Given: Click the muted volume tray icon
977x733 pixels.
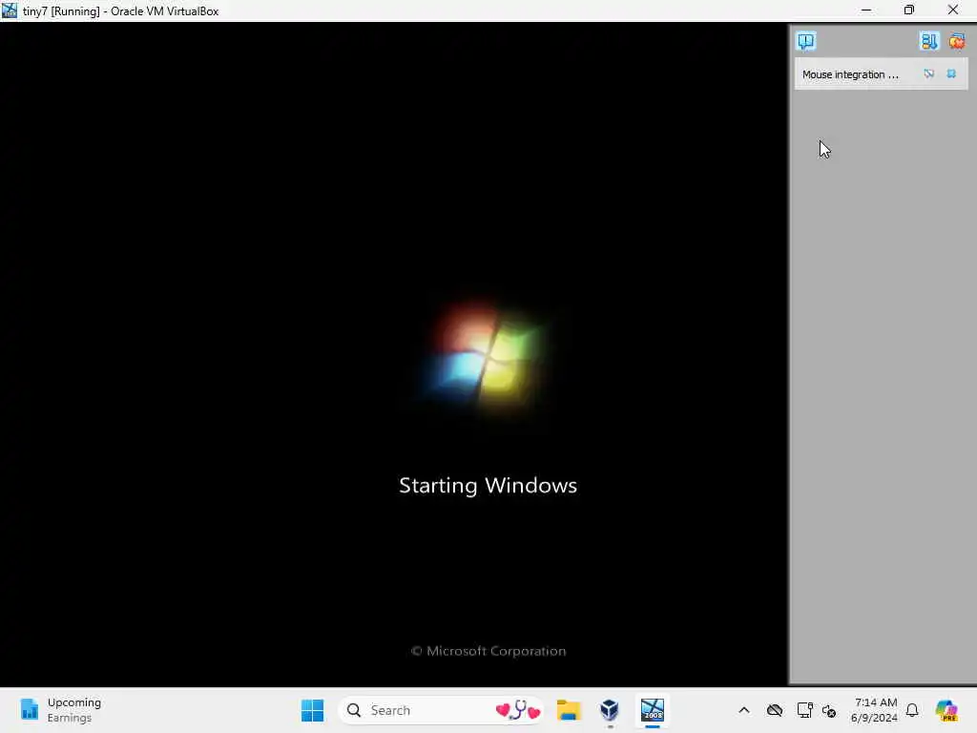Looking at the screenshot, I should pos(829,710).
